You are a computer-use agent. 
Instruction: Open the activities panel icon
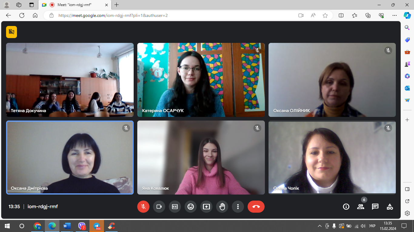point(390,207)
